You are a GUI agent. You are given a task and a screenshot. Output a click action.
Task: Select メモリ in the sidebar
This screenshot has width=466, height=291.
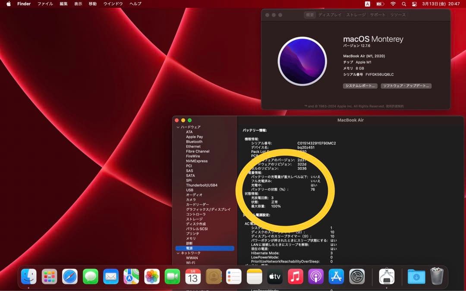coord(191,238)
